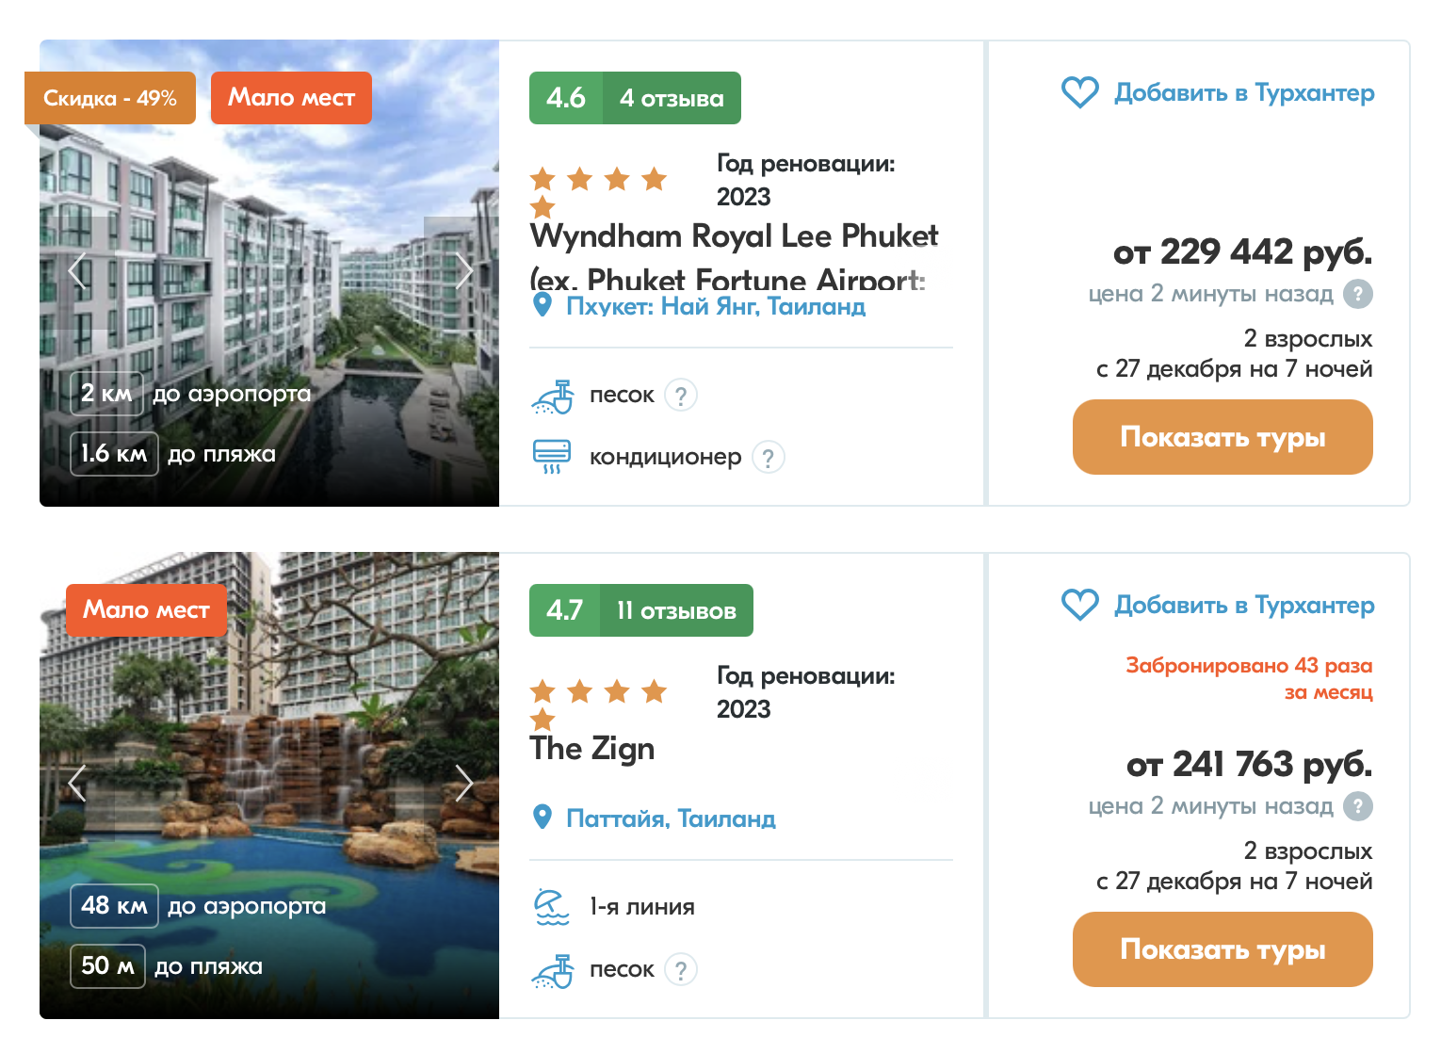The width and height of the screenshot is (1441, 1053).
Task: Open help for The Zign sand feature
Action: (681, 969)
